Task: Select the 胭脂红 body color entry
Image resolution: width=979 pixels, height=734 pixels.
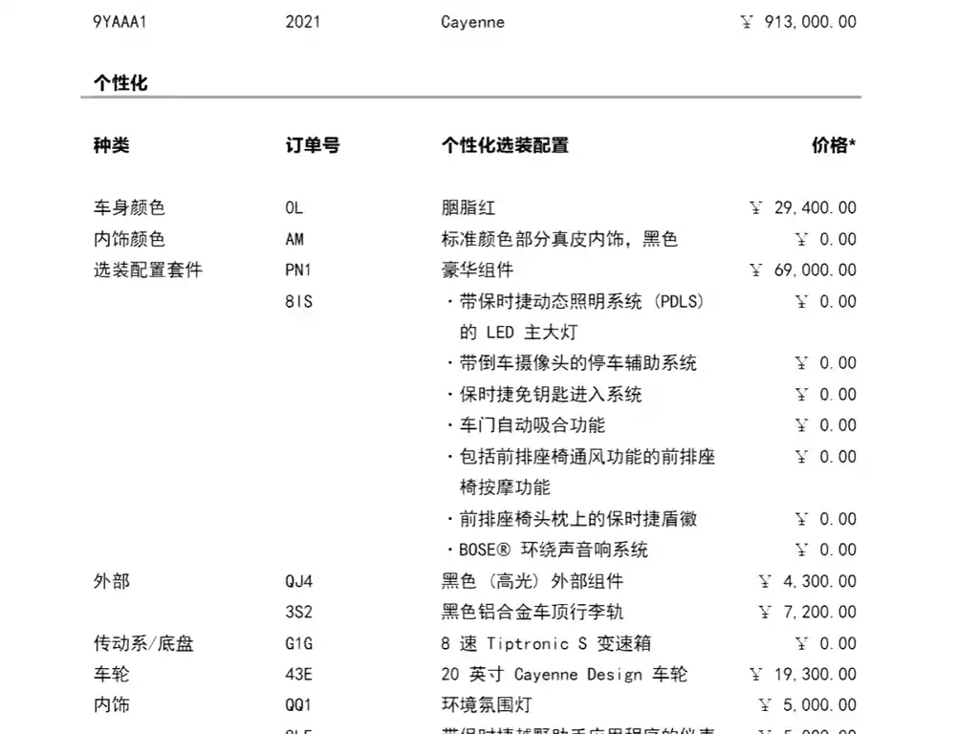Action: point(468,207)
